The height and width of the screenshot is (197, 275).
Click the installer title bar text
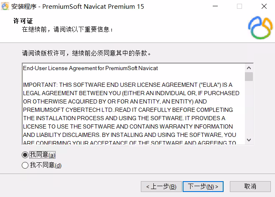coord(77,7)
